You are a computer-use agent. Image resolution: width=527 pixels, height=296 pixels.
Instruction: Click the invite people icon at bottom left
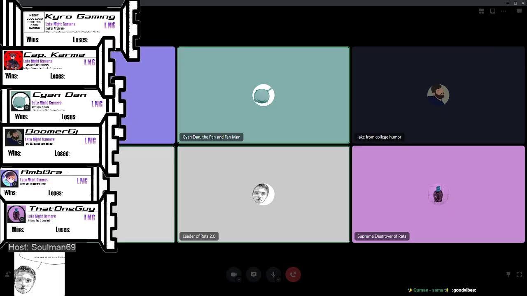click(7, 274)
